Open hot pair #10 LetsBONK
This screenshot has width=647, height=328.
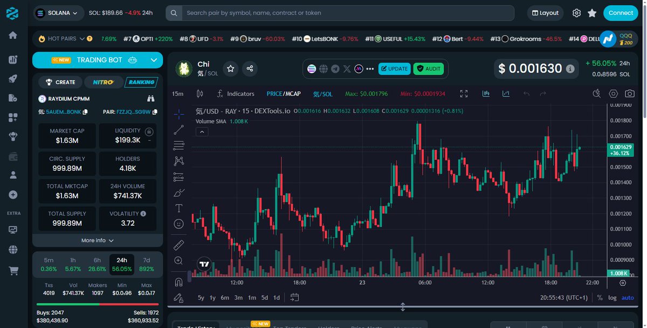coord(325,39)
